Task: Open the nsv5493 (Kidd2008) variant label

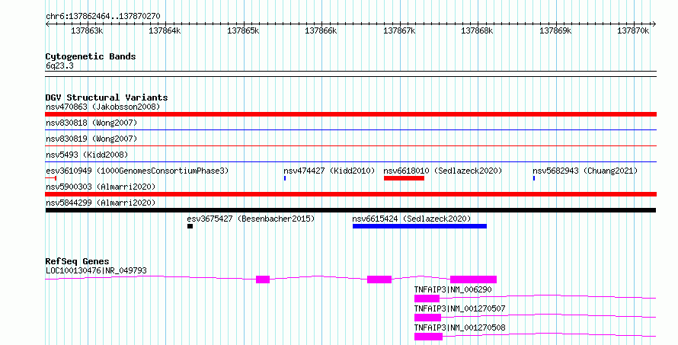Action: (x=87, y=155)
